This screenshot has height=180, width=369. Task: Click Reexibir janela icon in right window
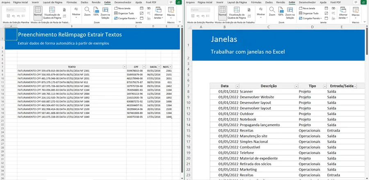326,18
